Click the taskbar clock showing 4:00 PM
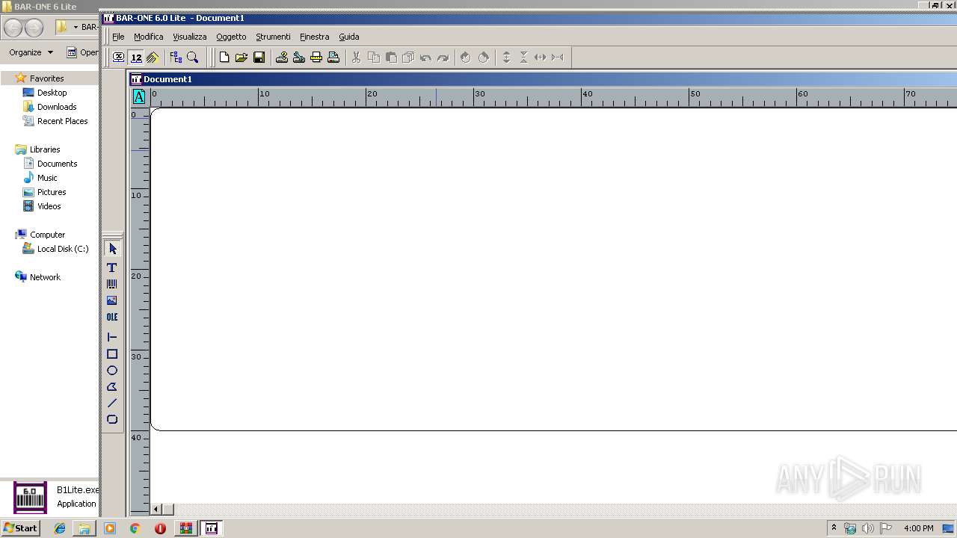This screenshot has width=957, height=538. pyautogui.click(x=918, y=528)
